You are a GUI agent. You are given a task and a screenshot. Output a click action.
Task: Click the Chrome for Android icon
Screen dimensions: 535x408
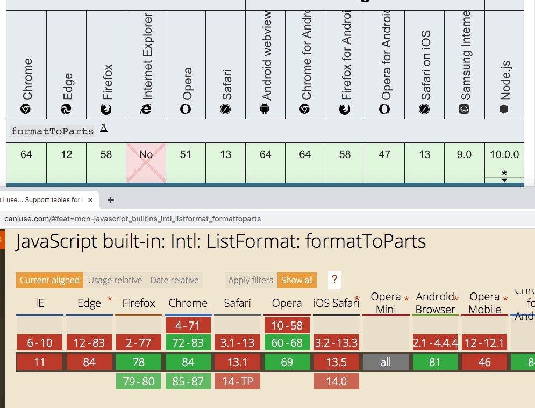(305, 109)
